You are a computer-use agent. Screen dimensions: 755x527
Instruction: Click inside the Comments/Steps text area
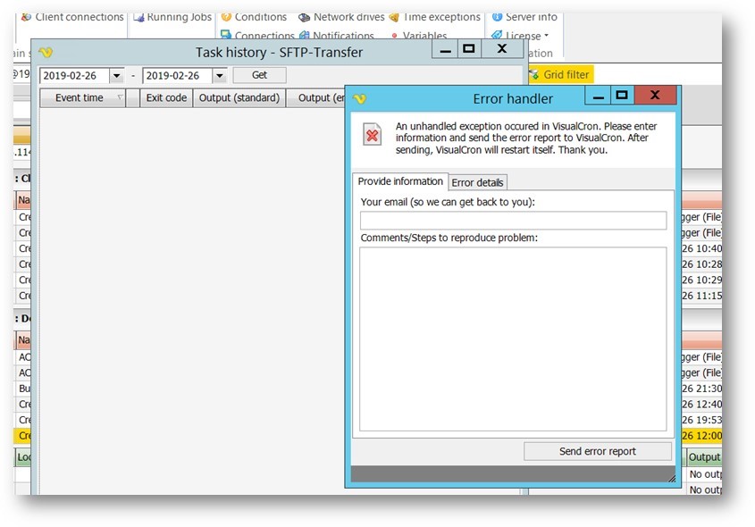pos(513,339)
